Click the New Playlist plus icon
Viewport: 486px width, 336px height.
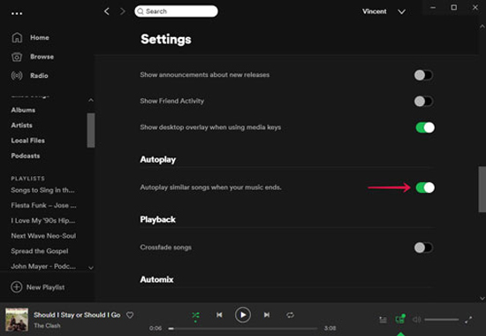[x=17, y=287]
